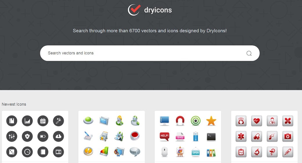Click the magnifier search icon
This screenshot has height=163, width=302.
click(249, 53)
